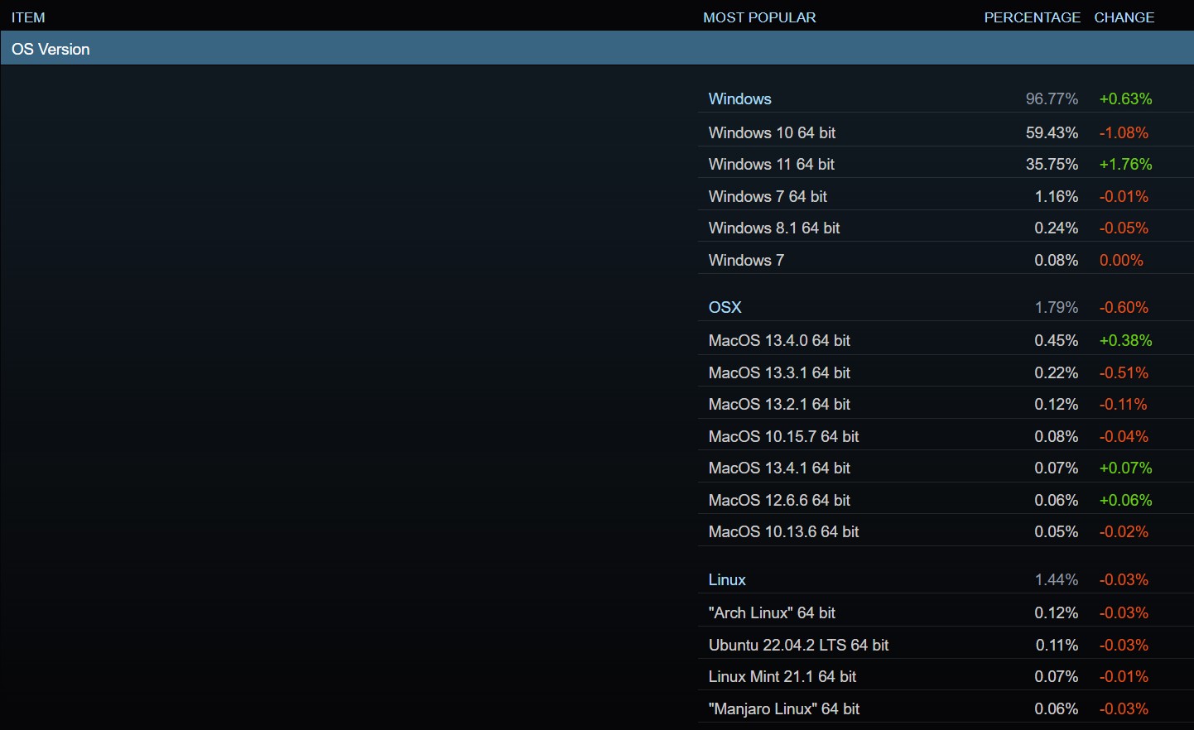
Task: Select the MacOS 13.3.1 64 bit label
Action: point(779,372)
